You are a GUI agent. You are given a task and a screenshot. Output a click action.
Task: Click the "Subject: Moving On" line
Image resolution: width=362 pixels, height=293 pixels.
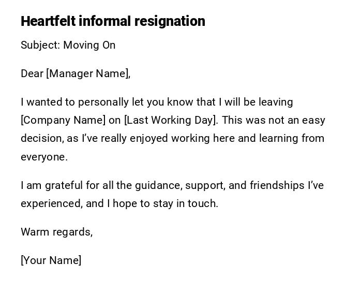tap(68, 45)
